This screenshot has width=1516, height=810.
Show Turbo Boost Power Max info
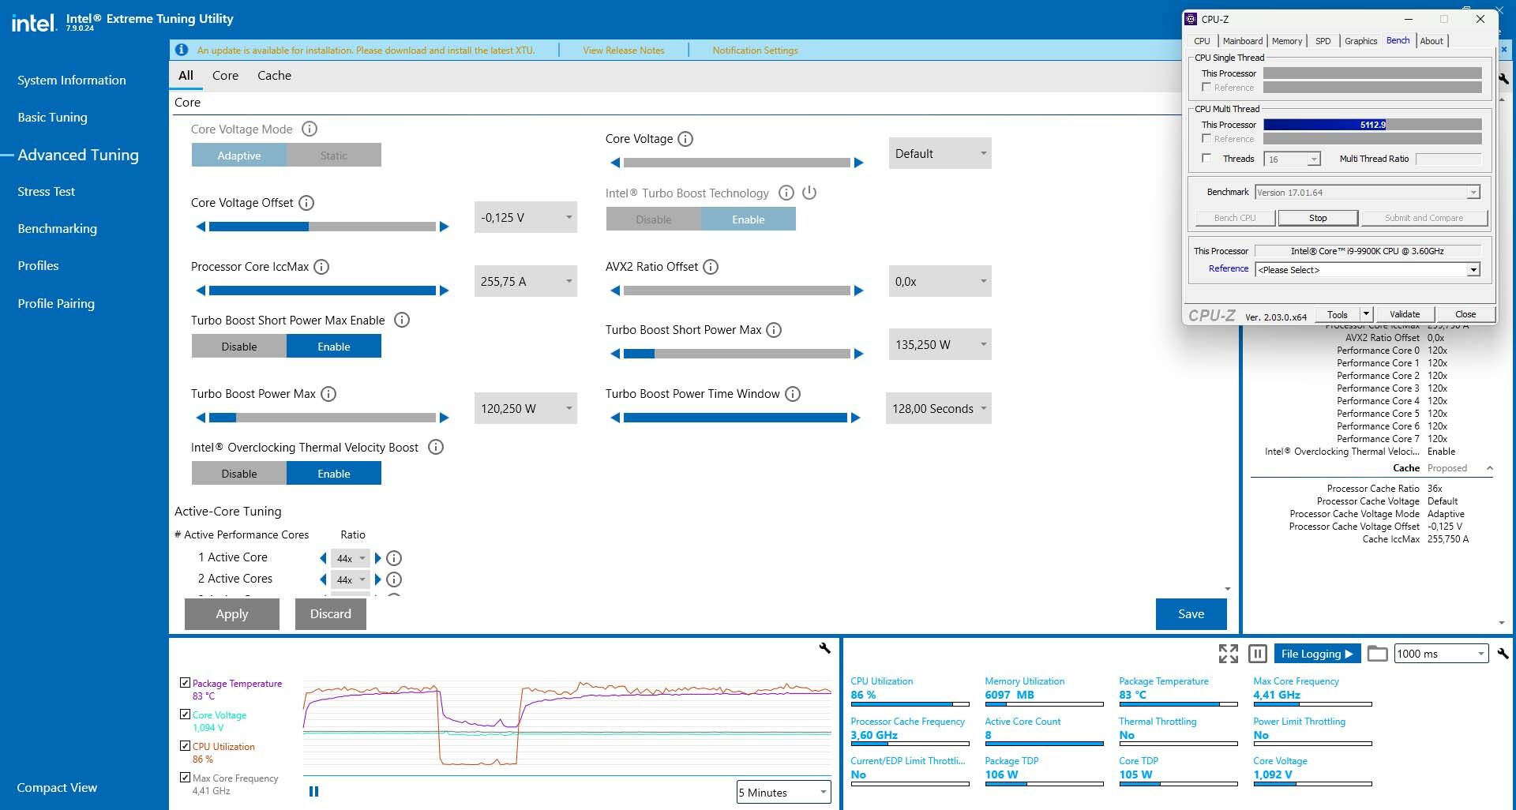coord(328,394)
